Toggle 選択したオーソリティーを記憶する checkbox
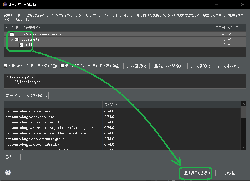250x181 pixels. (x=5, y=66)
